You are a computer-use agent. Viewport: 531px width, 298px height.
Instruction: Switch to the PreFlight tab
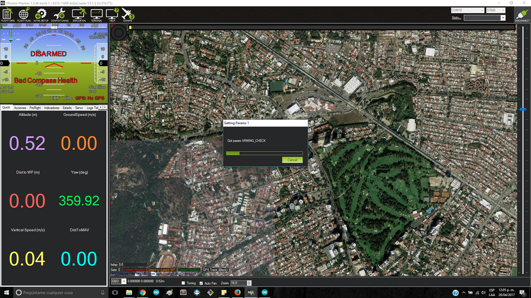click(x=35, y=108)
